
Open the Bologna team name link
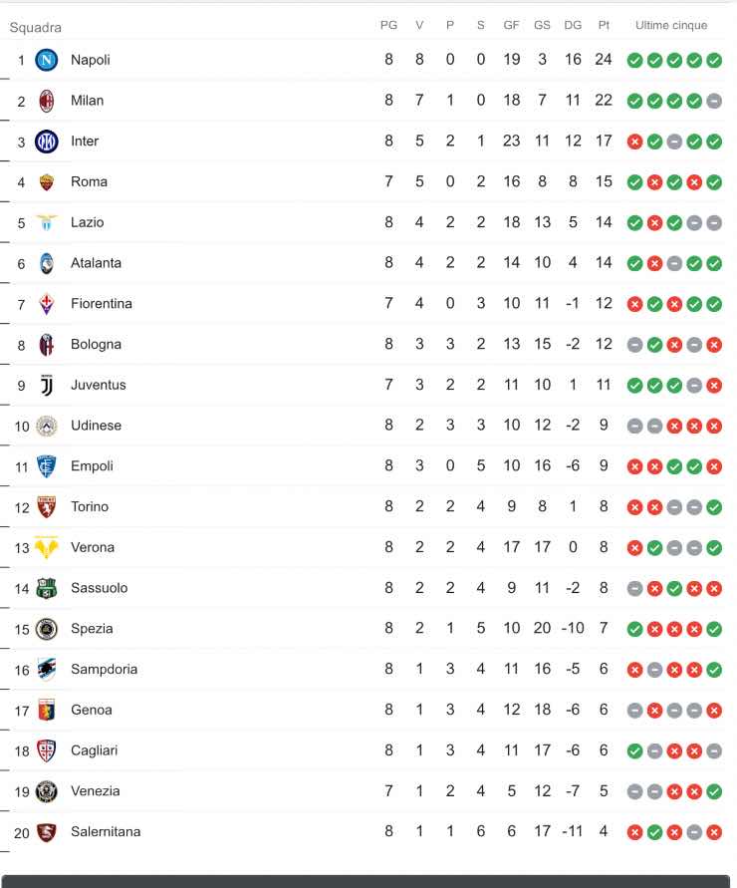pos(96,344)
